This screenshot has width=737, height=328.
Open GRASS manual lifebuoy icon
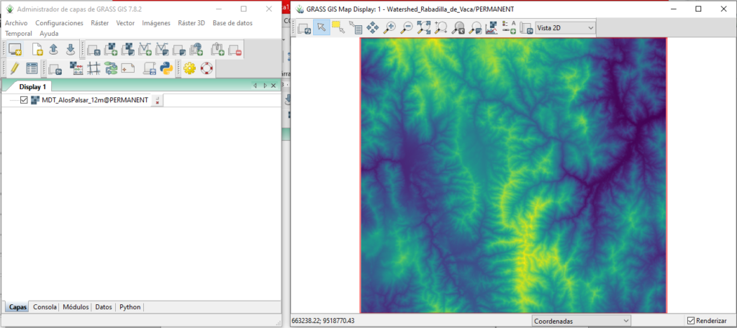click(x=207, y=69)
